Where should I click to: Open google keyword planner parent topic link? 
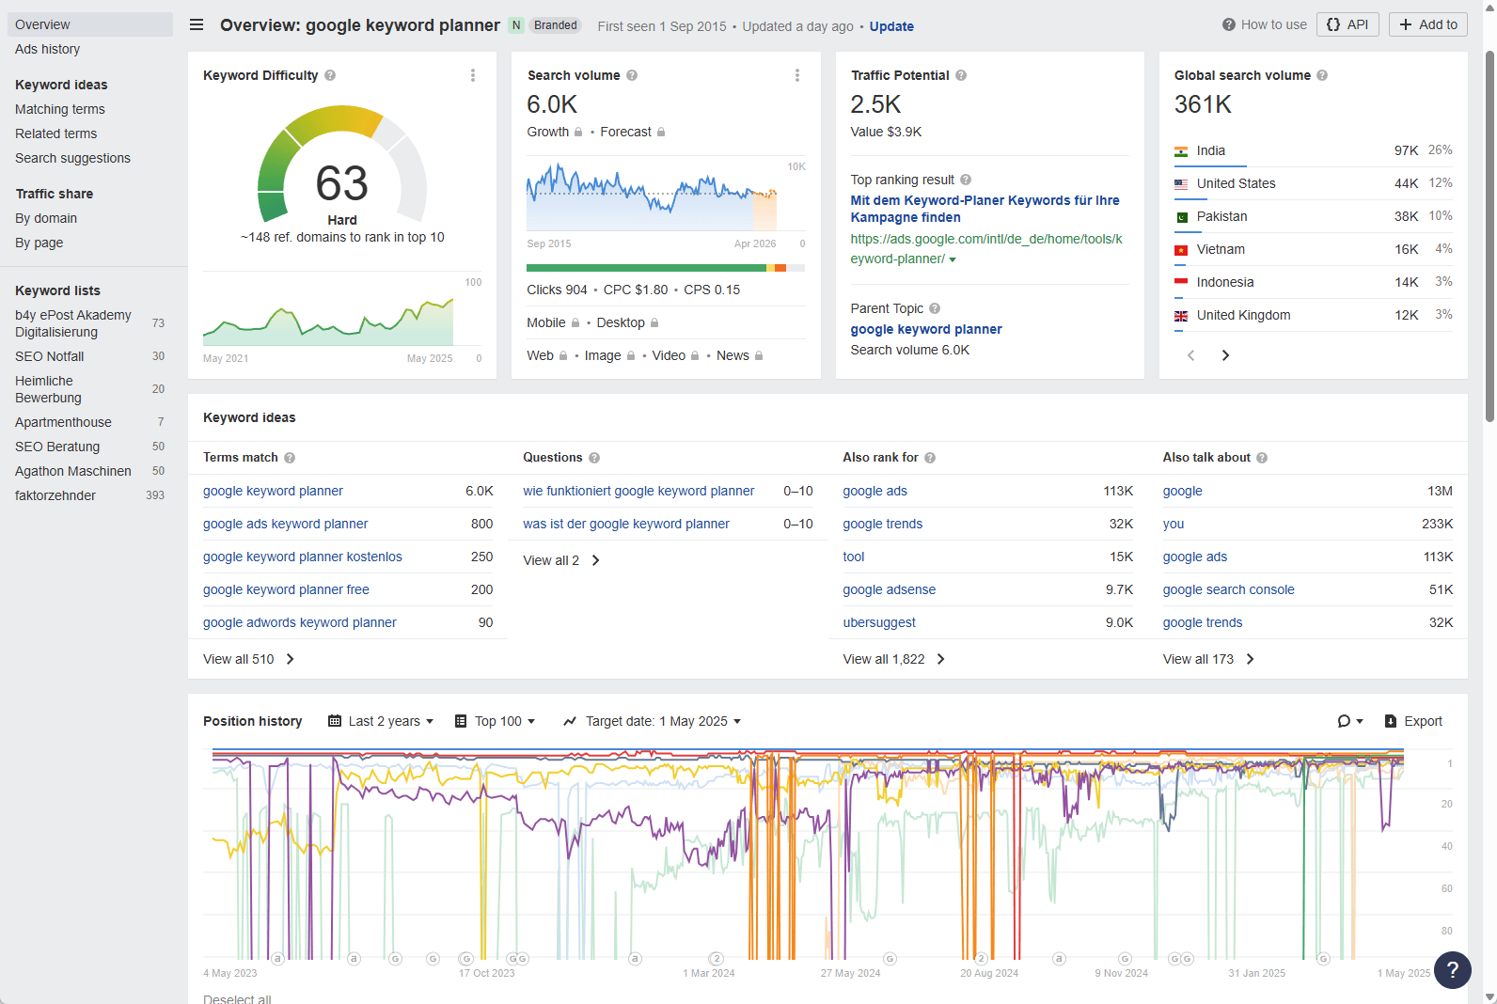coord(926,329)
